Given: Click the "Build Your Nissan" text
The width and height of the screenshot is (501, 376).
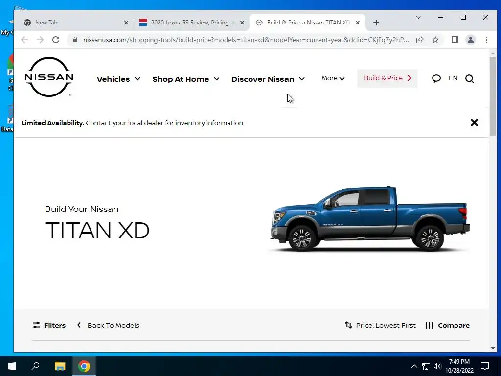Looking at the screenshot, I should click(82, 209).
